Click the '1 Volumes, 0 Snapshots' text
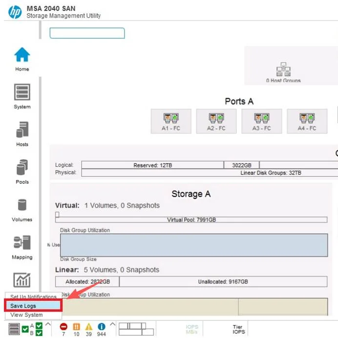 coord(122,205)
